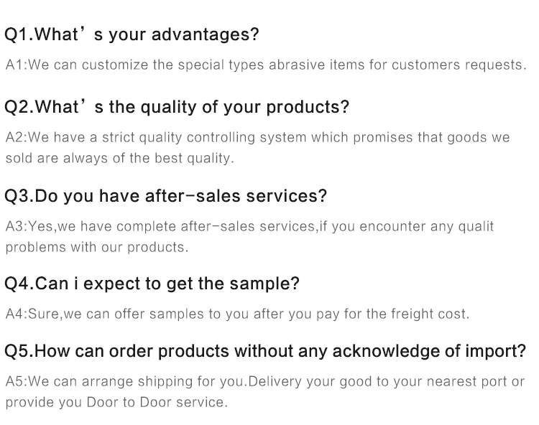The image size is (539, 425).
Task: Click the A5 line about arranging shipping
Action: click(x=265, y=381)
